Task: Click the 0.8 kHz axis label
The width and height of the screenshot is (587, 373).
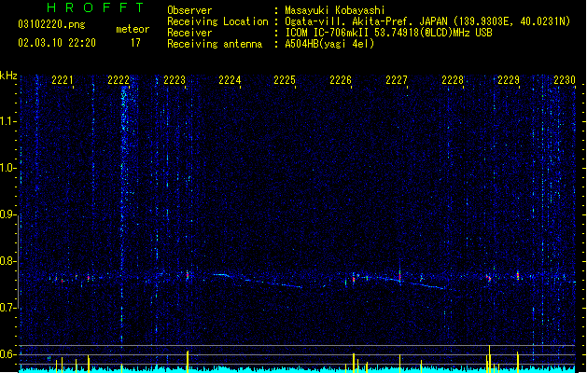Action: pyautogui.click(x=7, y=261)
